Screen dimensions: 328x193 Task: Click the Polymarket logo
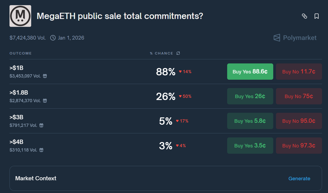295,38
